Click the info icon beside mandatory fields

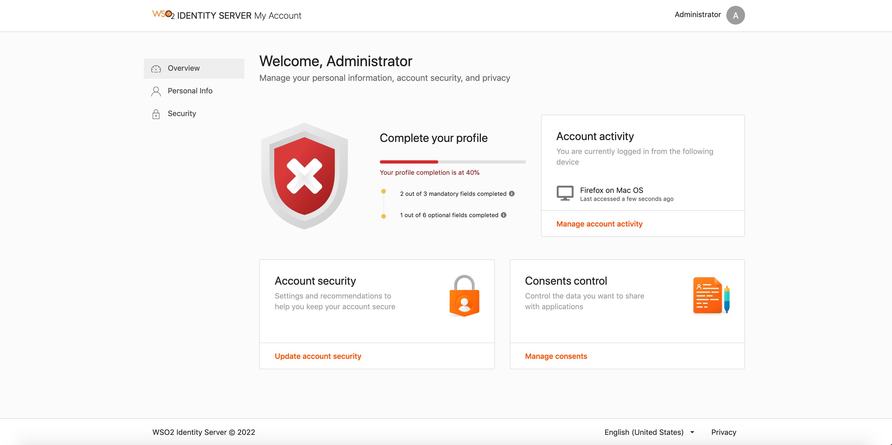pos(512,194)
